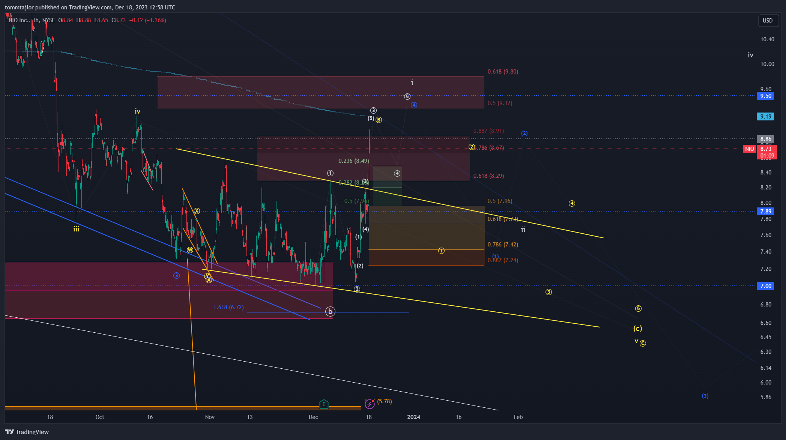
Task: Click the 'Oct' date on the time axis
Action: pyautogui.click(x=100, y=417)
